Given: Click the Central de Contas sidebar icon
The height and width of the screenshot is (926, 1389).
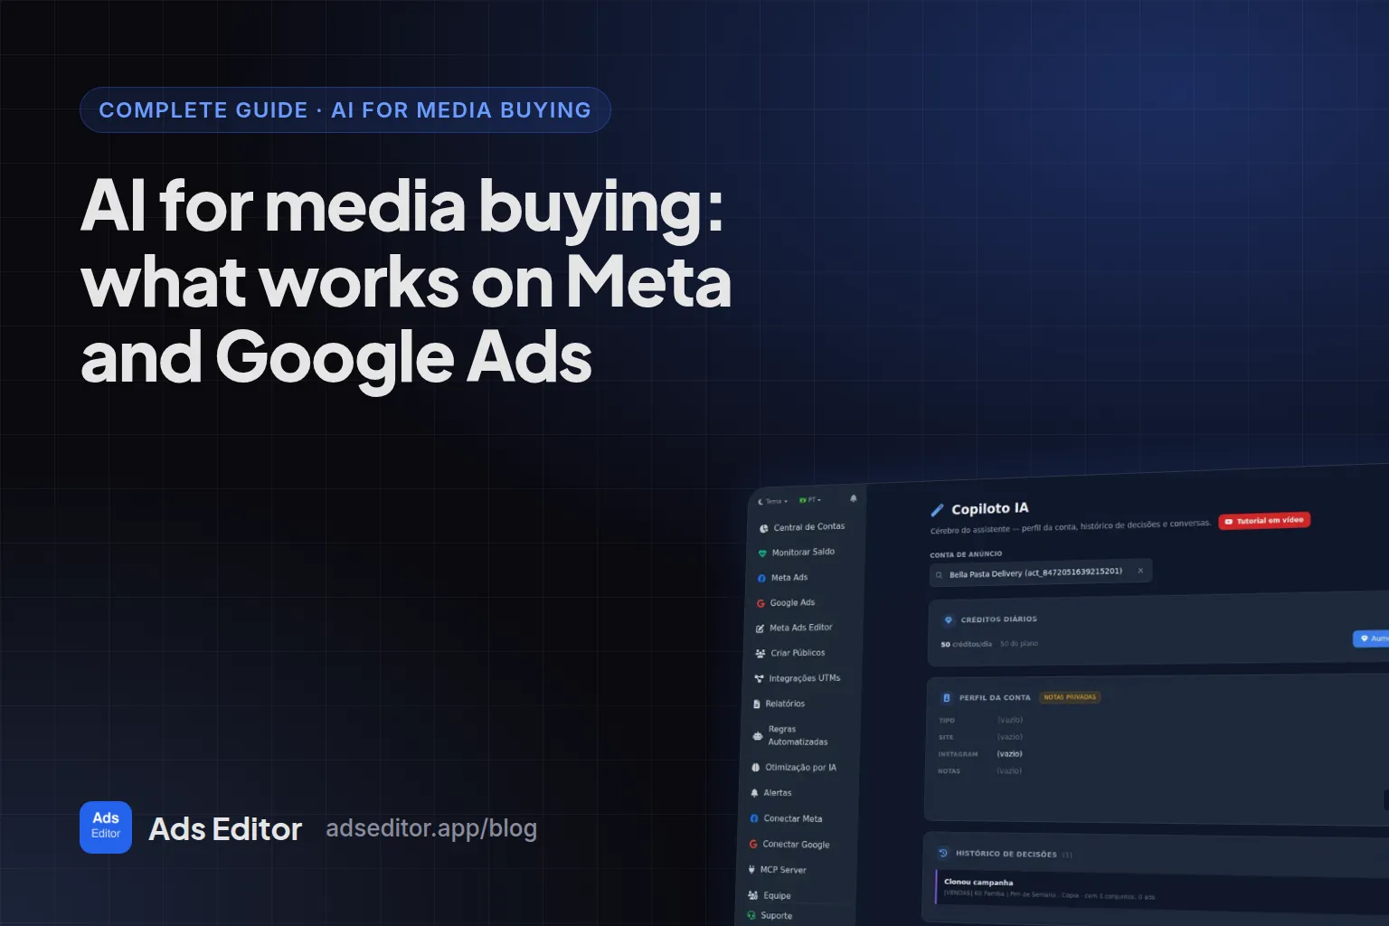Looking at the screenshot, I should (763, 528).
